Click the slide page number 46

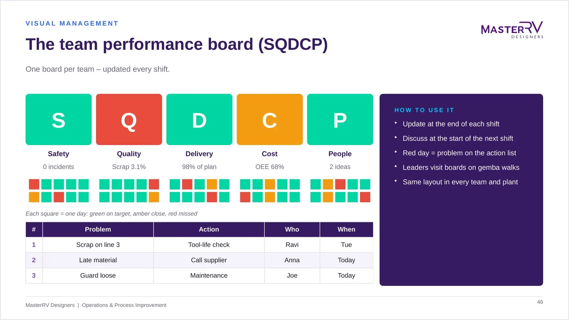coord(540,302)
